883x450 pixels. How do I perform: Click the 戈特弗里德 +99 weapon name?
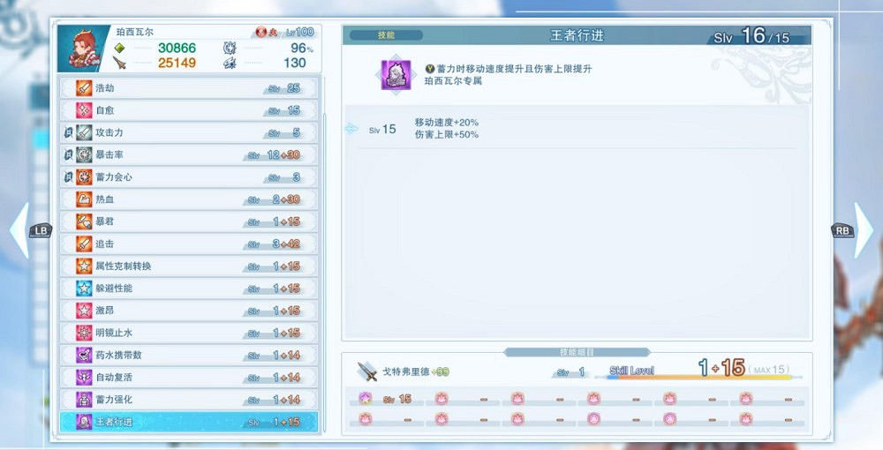[x=416, y=371]
